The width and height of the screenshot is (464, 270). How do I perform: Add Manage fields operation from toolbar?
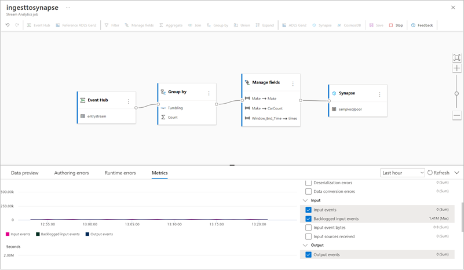(x=139, y=25)
